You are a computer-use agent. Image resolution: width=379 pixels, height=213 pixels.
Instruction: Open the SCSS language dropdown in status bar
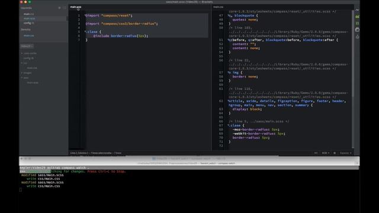(325, 153)
